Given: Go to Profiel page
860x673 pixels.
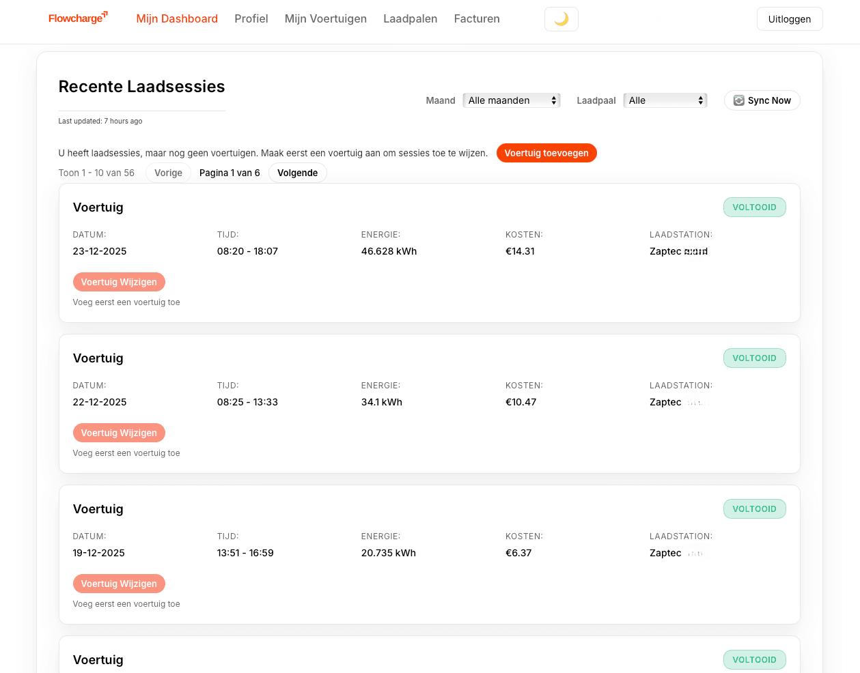Looking at the screenshot, I should pos(251,18).
